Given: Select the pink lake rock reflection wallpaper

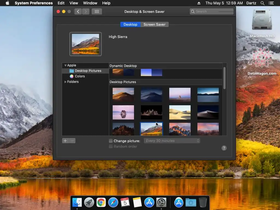Looking at the screenshot, I should 123,112.
